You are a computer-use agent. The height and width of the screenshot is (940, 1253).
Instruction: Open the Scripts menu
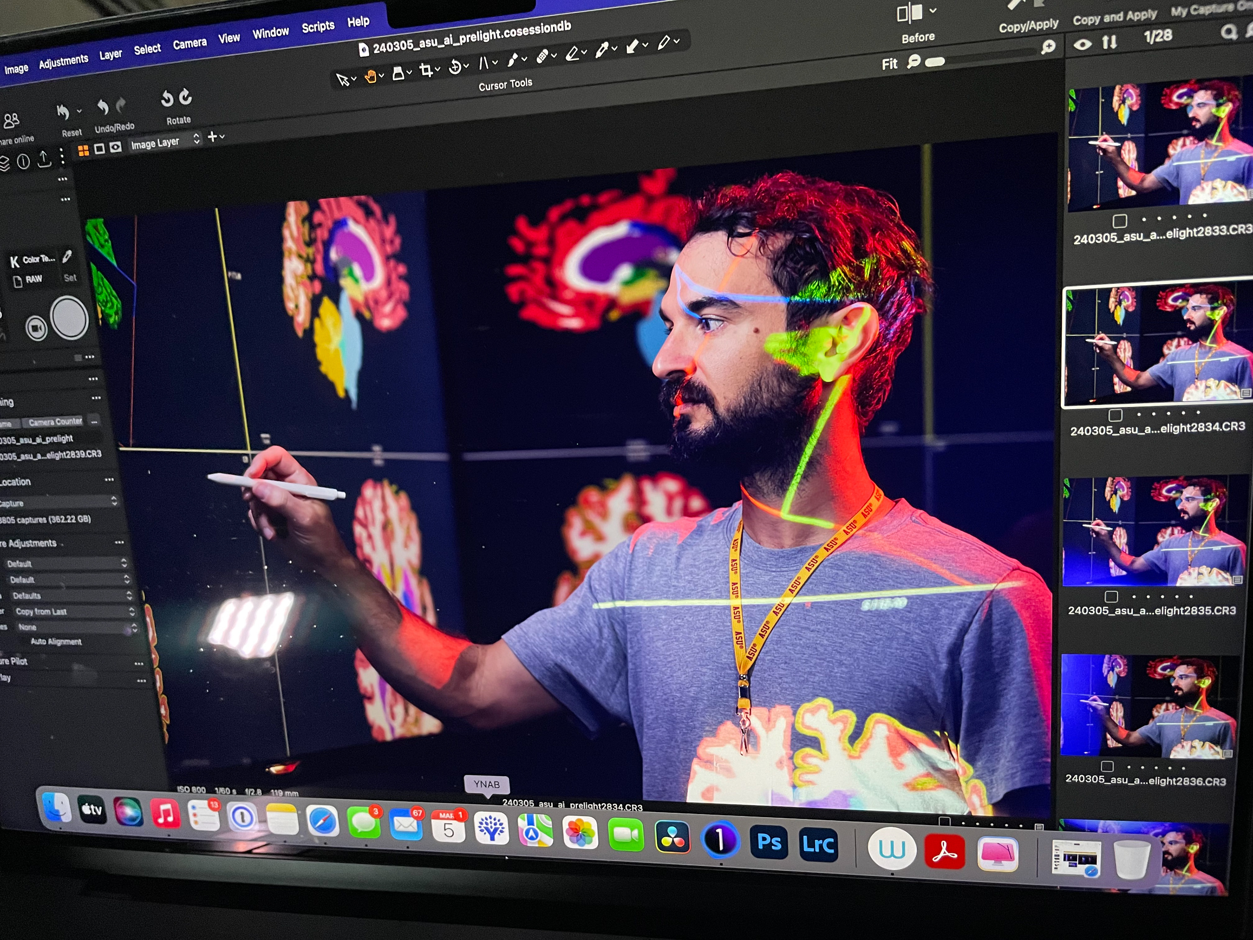318,26
